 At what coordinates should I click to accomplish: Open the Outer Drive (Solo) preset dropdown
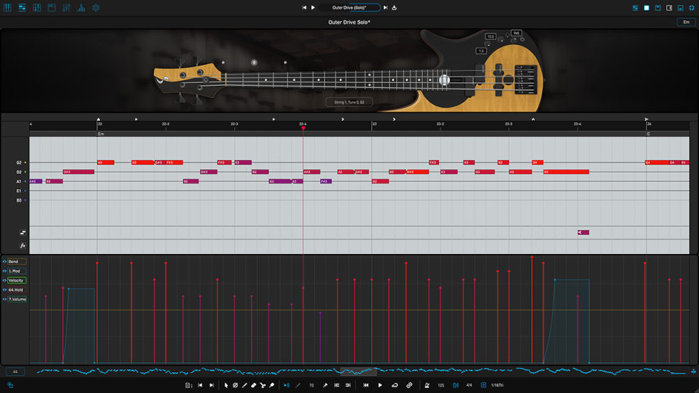349,8
